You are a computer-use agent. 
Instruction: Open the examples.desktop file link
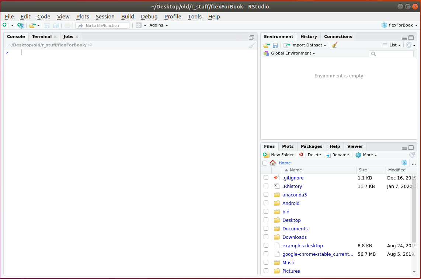[x=303, y=245]
